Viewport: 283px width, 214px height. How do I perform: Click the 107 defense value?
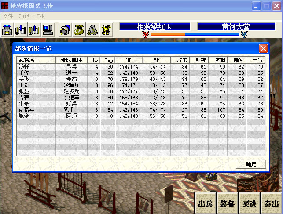(221, 110)
